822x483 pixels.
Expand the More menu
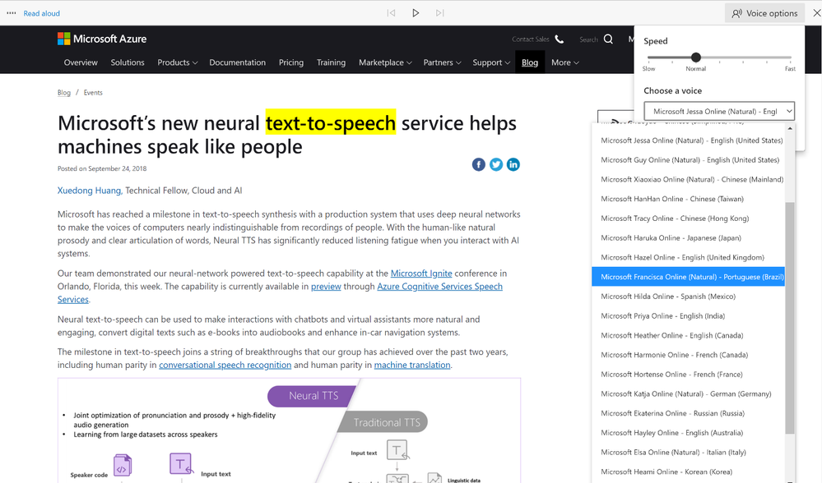tap(564, 62)
